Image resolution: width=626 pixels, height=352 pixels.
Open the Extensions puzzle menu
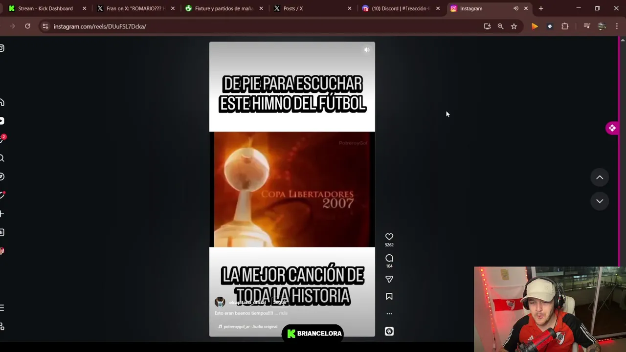coord(565,26)
